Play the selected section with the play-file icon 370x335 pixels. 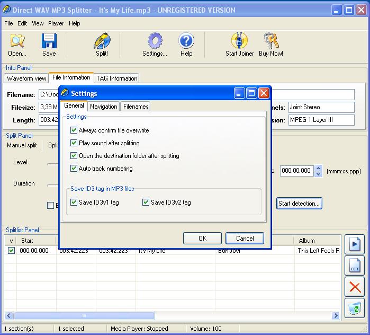click(355, 244)
